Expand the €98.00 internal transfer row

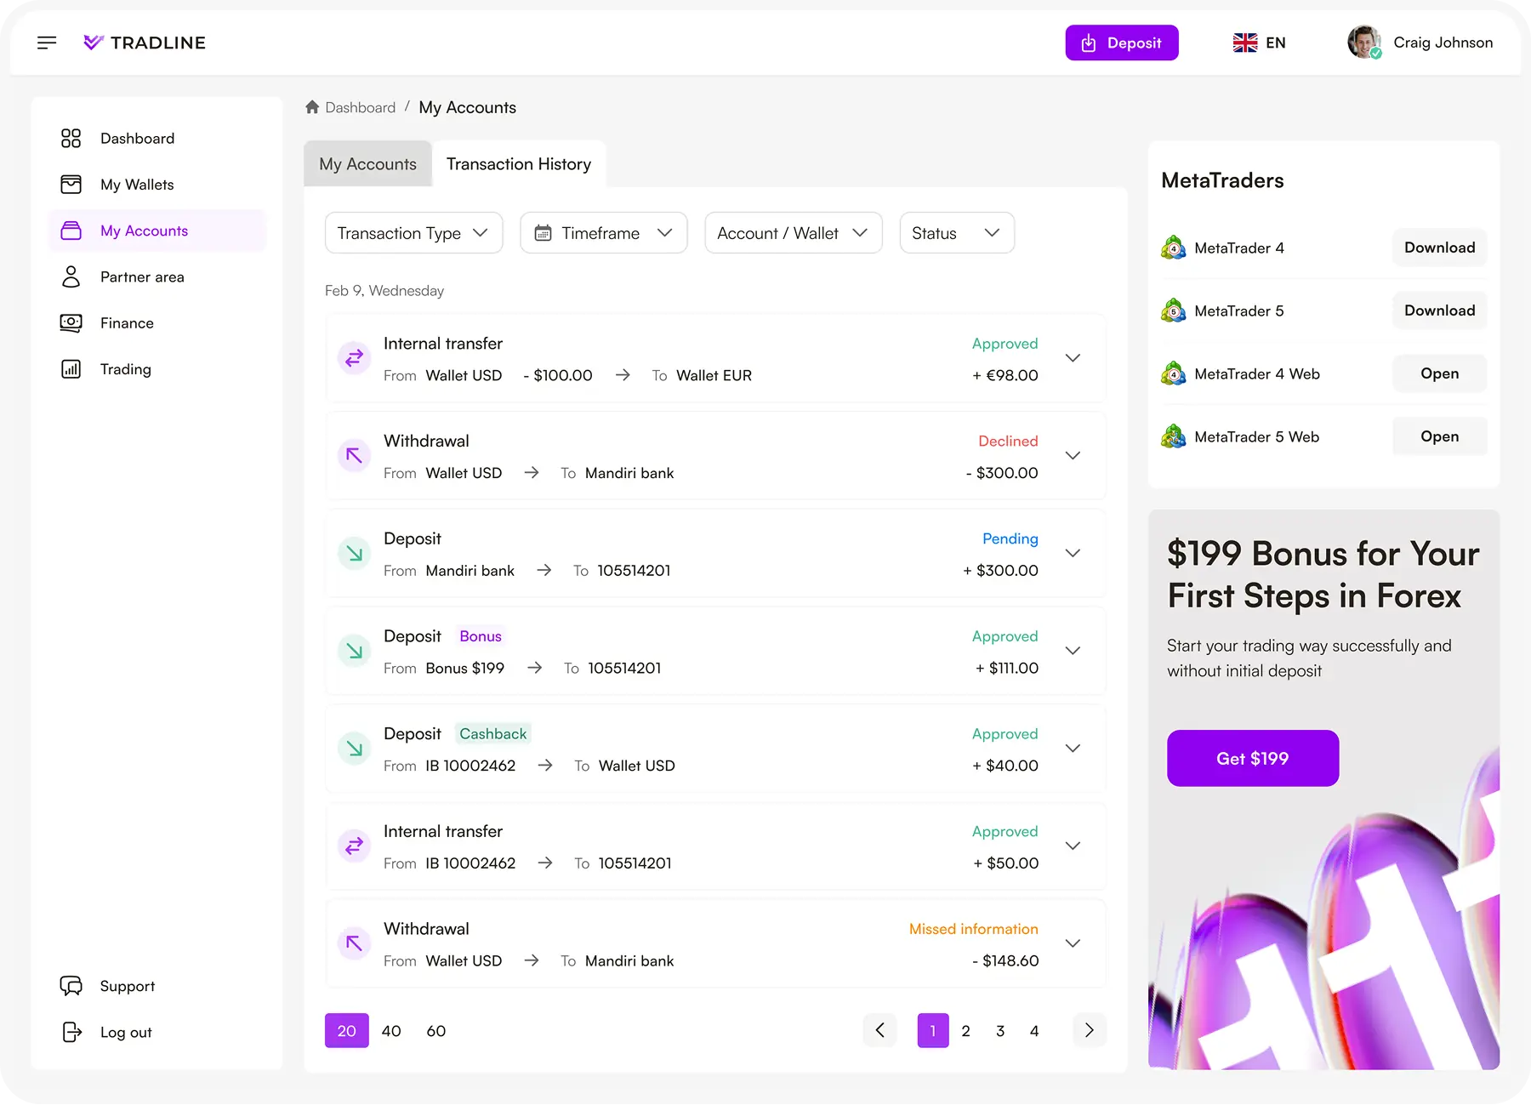click(x=1073, y=358)
